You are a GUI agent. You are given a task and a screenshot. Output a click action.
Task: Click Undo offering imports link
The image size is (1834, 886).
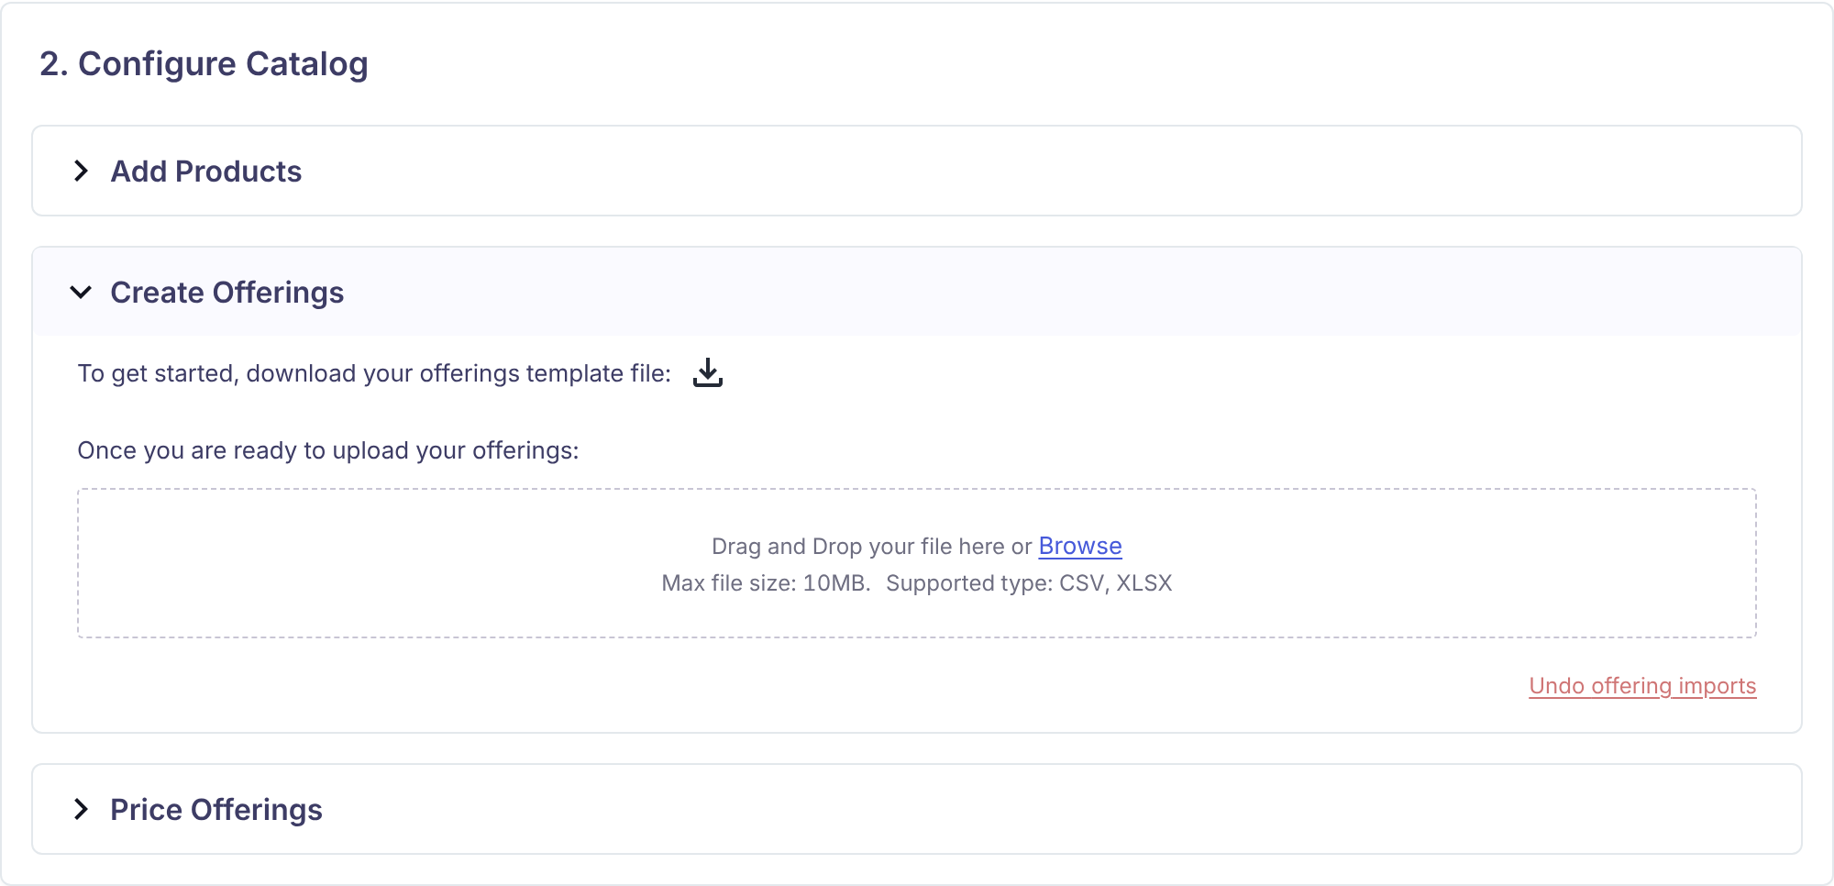1642,686
